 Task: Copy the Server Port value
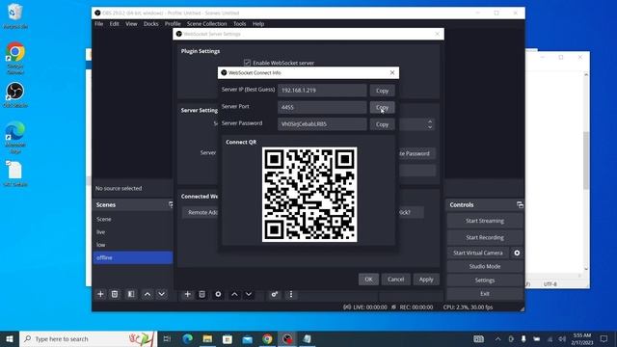[x=382, y=107]
